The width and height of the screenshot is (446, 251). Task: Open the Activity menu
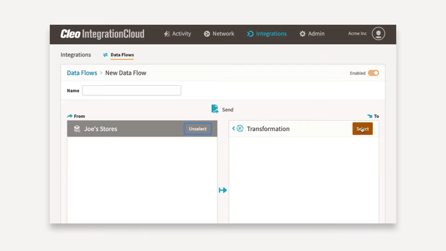(x=177, y=34)
